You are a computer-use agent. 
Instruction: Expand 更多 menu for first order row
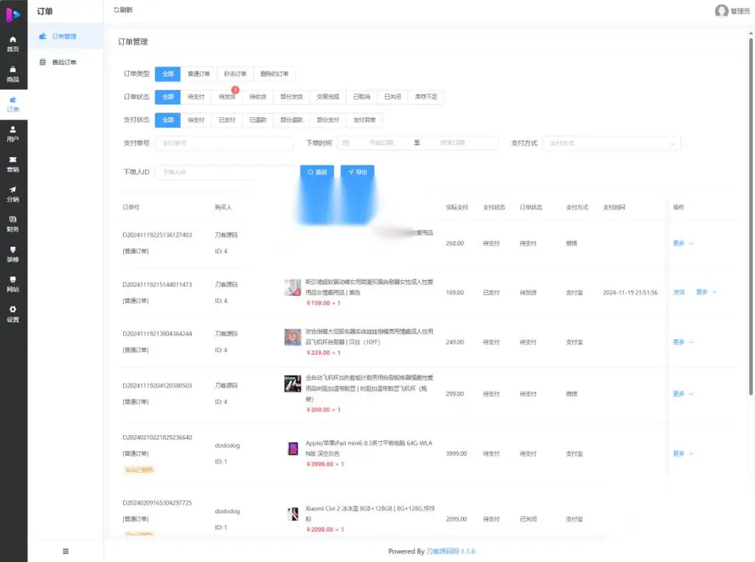click(x=683, y=243)
